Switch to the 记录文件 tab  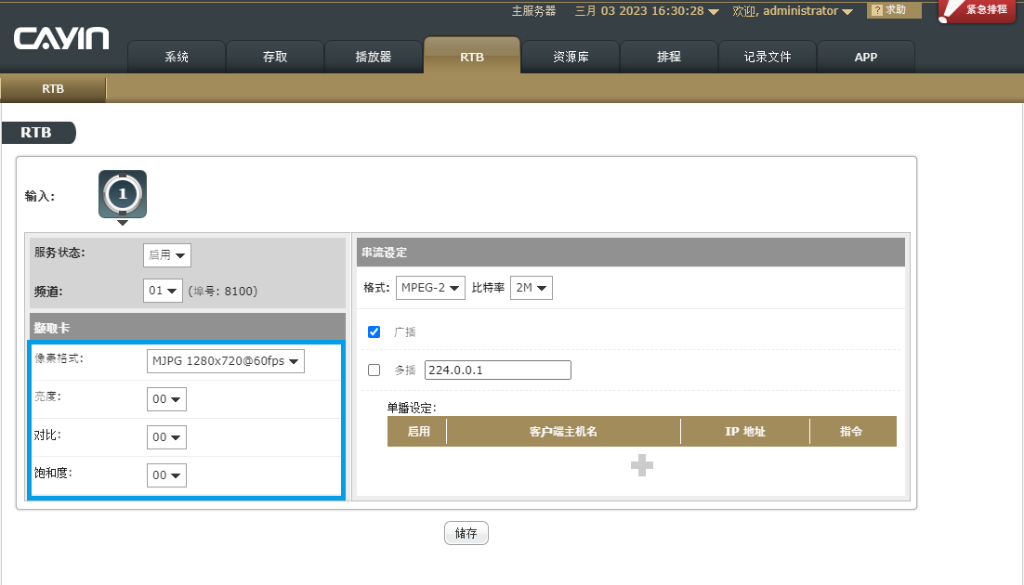(768, 57)
